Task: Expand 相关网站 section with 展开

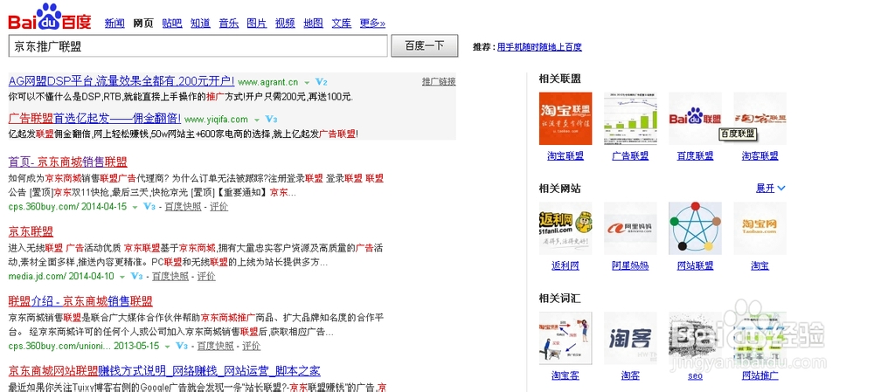Action: click(770, 189)
